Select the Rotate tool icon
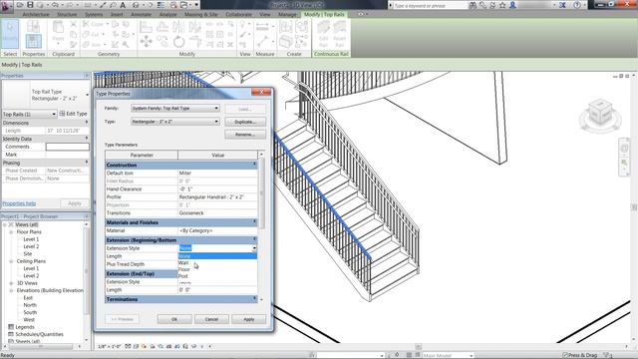This screenshot has width=638, height=359. pos(178,42)
